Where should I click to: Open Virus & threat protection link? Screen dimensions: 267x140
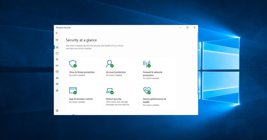point(82,72)
